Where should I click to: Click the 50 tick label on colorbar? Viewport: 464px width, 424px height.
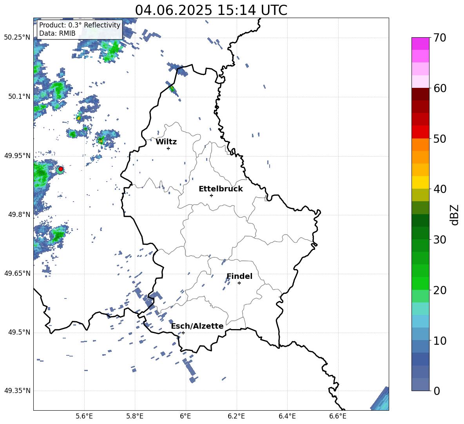click(x=440, y=139)
